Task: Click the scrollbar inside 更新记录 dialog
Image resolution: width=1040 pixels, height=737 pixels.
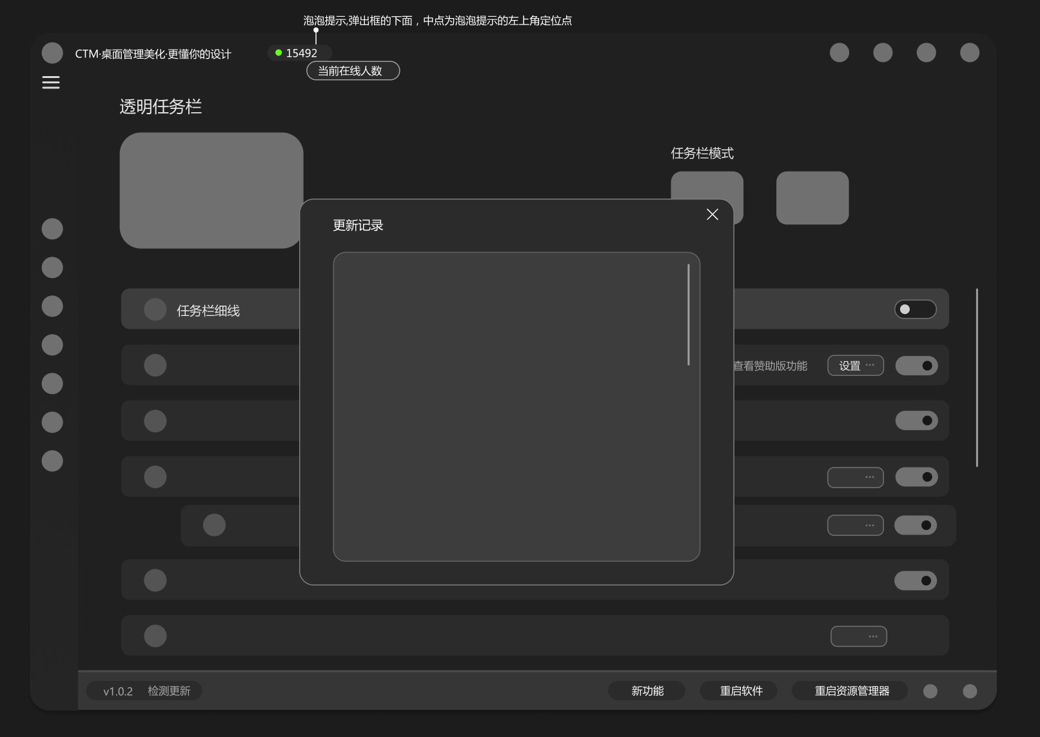Action: pyautogui.click(x=689, y=315)
